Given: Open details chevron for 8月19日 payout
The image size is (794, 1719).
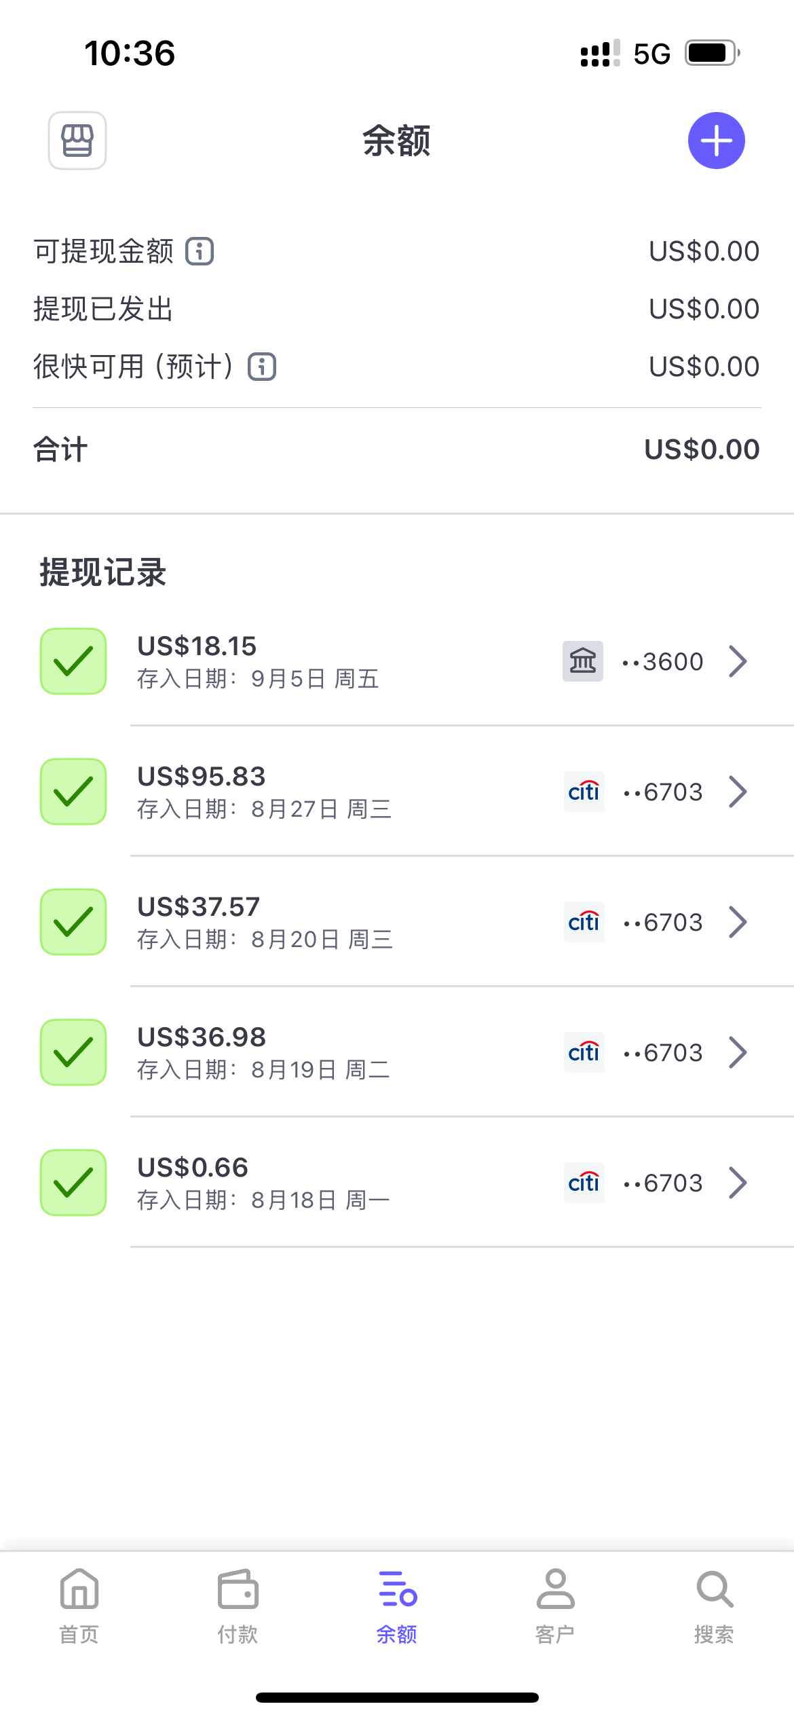Looking at the screenshot, I should point(738,1052).
